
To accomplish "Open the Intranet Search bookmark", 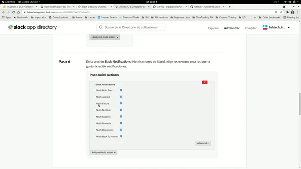I will click(107, 18).
